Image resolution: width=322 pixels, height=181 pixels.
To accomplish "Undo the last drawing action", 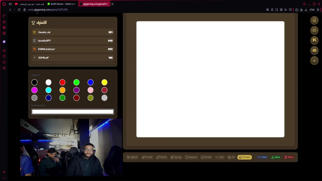I will point(262,157).
